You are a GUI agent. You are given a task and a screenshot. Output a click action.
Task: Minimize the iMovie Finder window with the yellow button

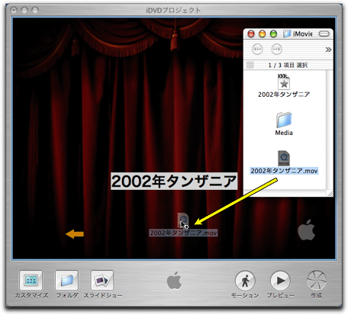pyautogui.click(x=263, y=34)
